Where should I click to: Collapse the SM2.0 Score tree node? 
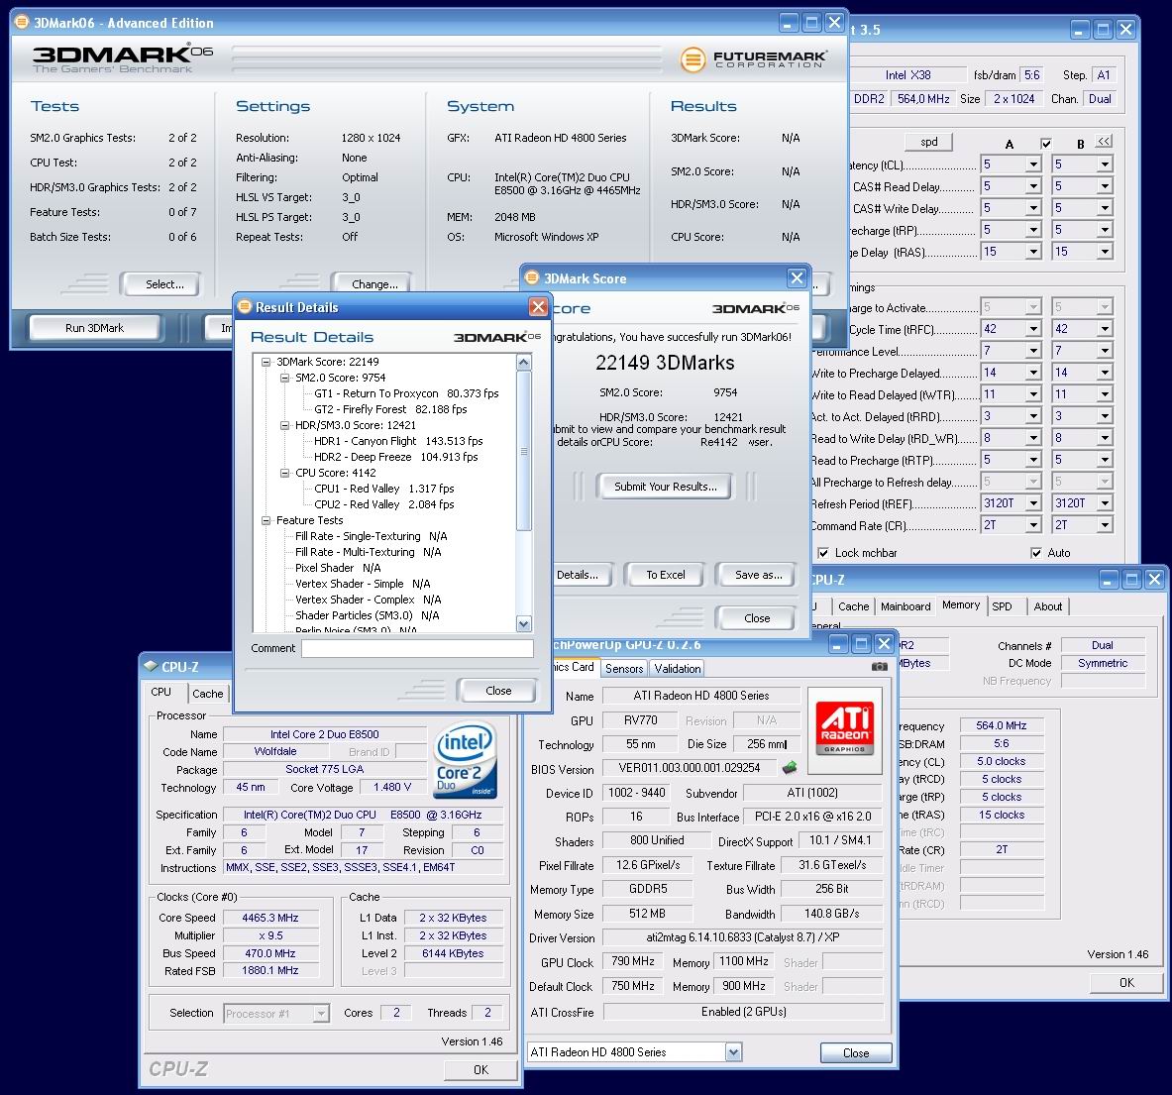pos(284,378)
